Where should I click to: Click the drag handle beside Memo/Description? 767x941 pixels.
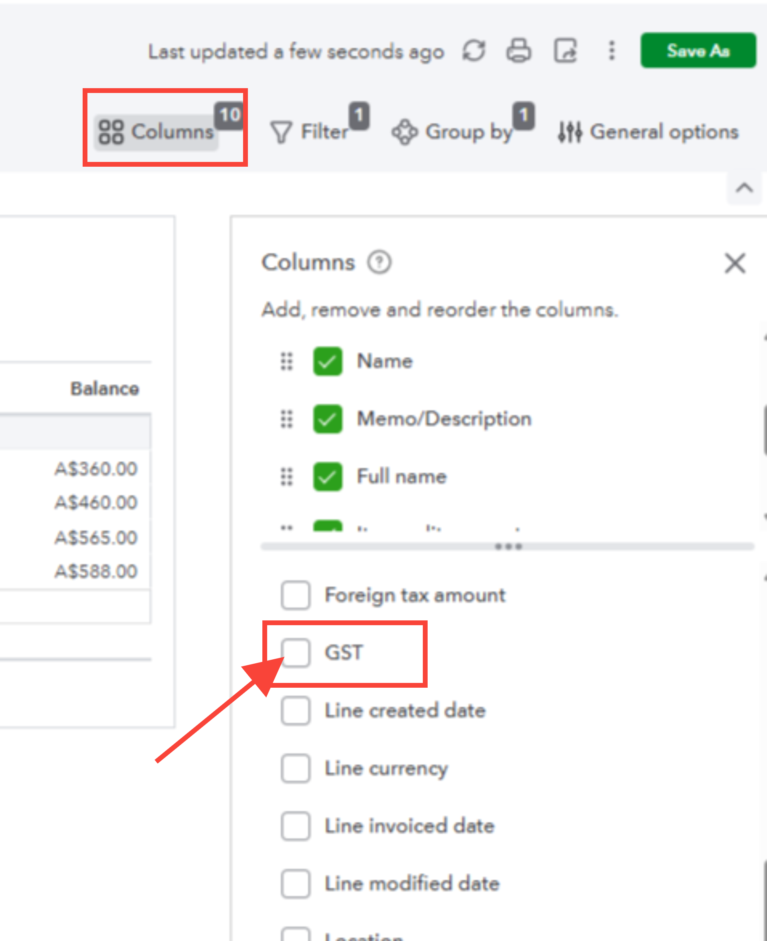(x=287, y=419)
